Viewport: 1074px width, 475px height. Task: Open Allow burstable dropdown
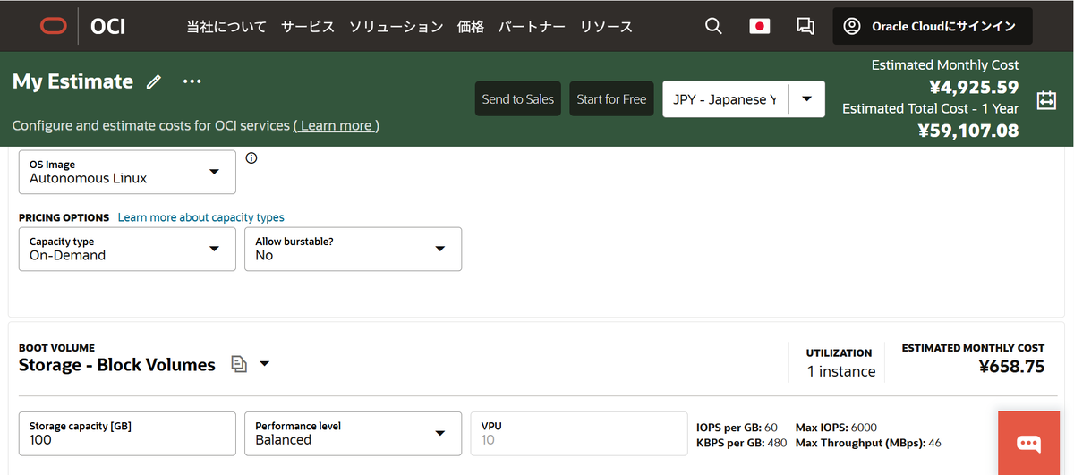tap(354, 249)
